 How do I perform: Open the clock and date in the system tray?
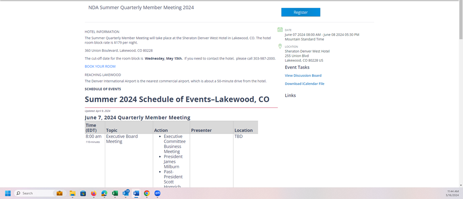452,193
